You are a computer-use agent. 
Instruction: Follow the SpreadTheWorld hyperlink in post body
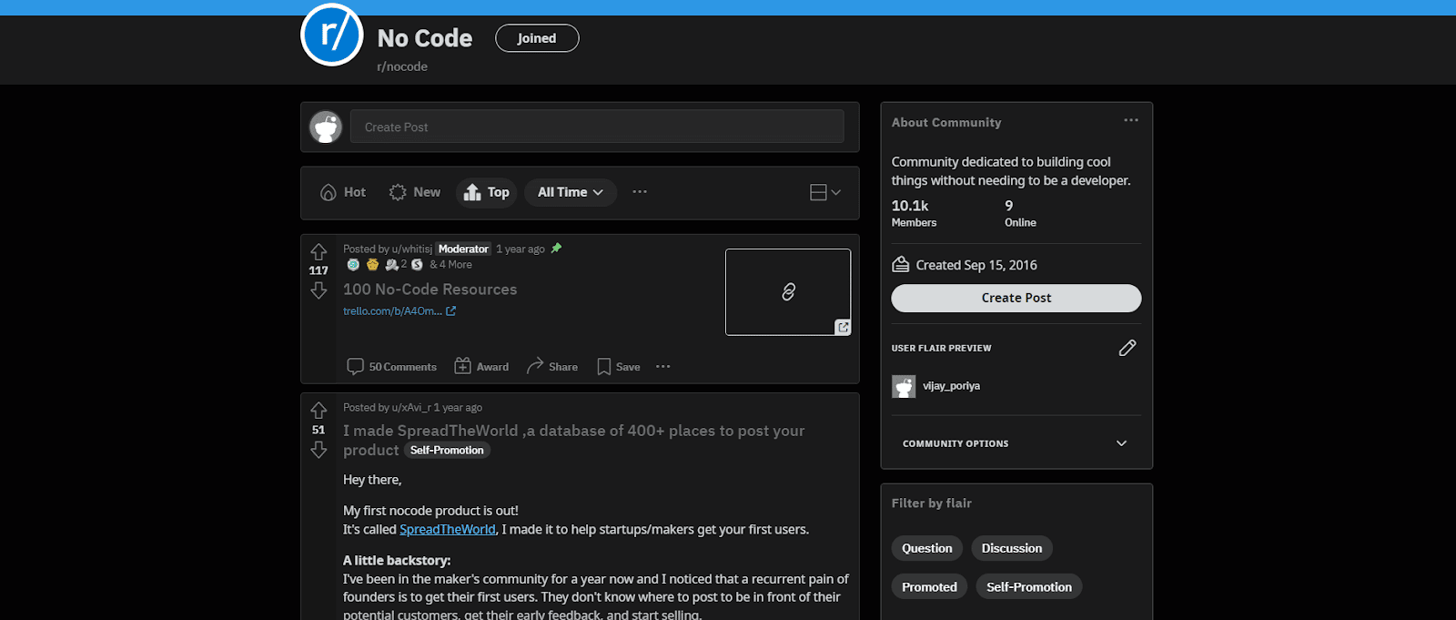pos(448,530)
